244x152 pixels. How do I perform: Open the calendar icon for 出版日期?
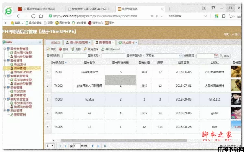click(x=216, y=56)
